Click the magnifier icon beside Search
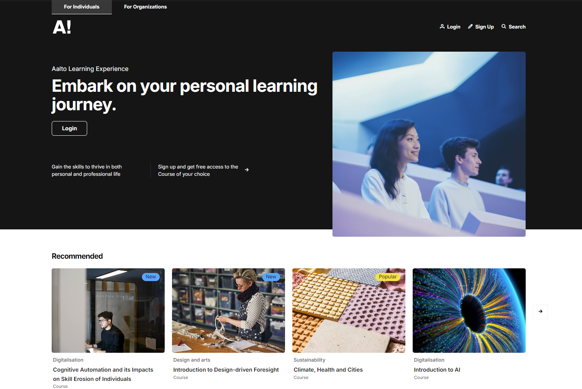This screenshot has height=389, width=582. (504, 27)
